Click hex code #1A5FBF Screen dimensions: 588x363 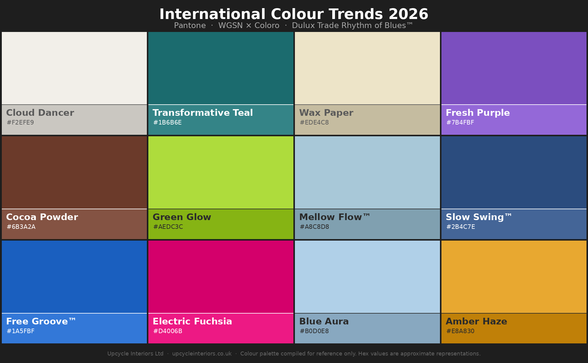point(21,331)
